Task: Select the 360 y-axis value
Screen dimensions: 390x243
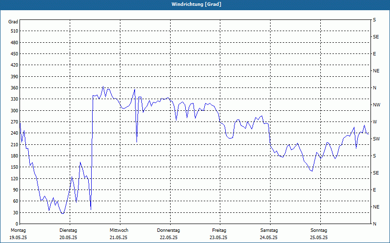Action: [x=15, y=88]
